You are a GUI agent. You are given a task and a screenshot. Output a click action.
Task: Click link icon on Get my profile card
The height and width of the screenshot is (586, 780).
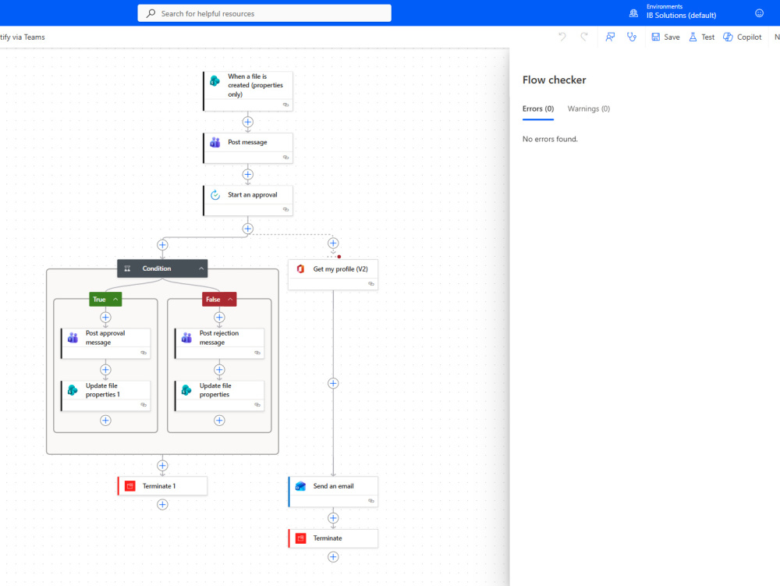(x=371, y=283)
